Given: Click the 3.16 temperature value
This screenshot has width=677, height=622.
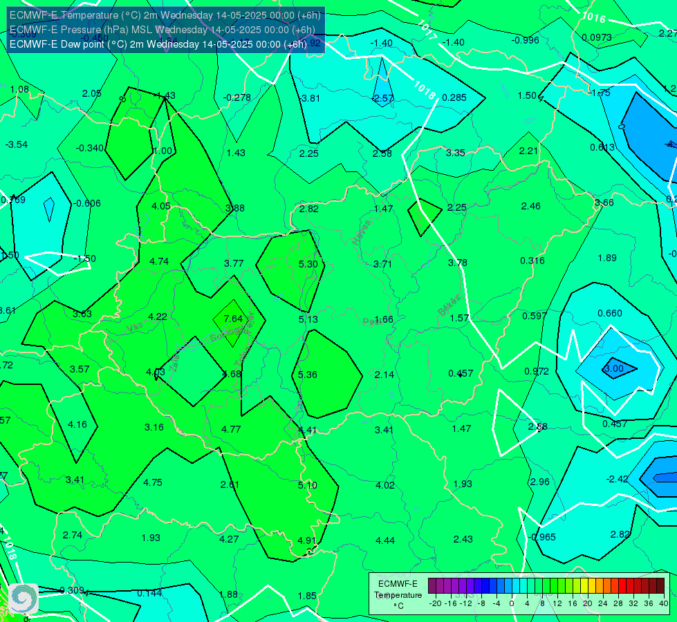Looking at the screenshot, I should coord(154,427).
